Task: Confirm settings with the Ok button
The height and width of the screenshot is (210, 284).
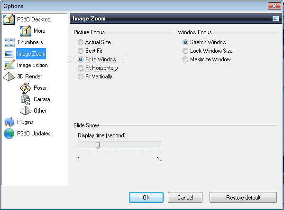Action: (146, 197)
